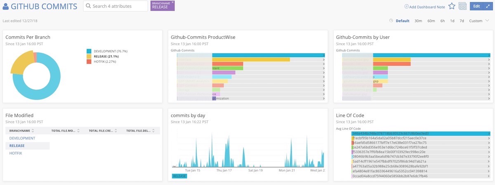Viewport: 495px width, 185px height.
Task: Select hash row starting efa4804e81fac865
Action: point(421,171)
